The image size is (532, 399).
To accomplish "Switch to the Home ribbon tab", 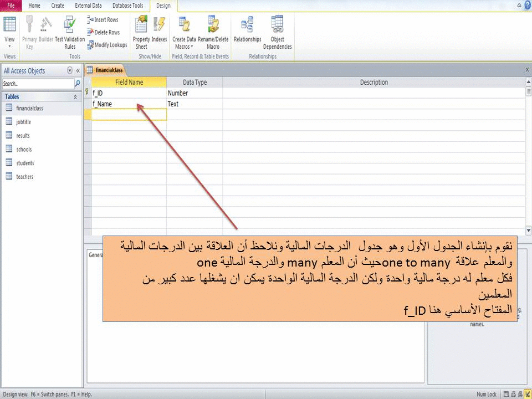I will (34, 6).
